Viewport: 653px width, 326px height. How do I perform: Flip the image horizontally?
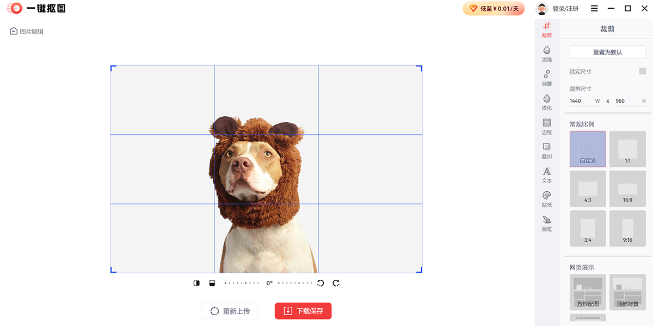point(196,283)
